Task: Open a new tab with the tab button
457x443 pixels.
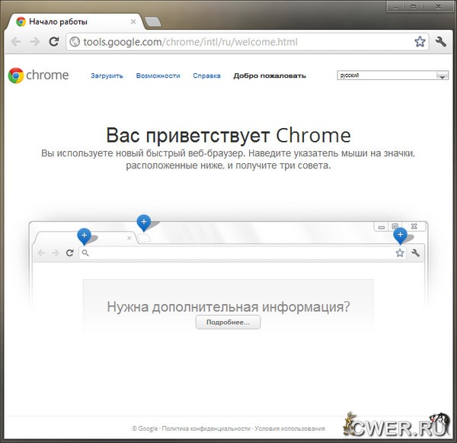Action: pyautogui.click(x=152, y=21)
